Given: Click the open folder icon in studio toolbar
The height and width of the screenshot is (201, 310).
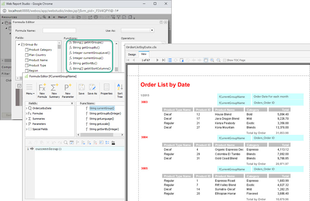Looking at the screenshot, I should (79, 17).
